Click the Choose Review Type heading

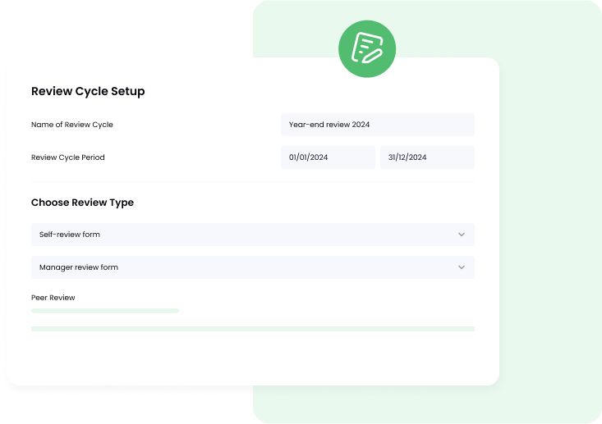82,203
